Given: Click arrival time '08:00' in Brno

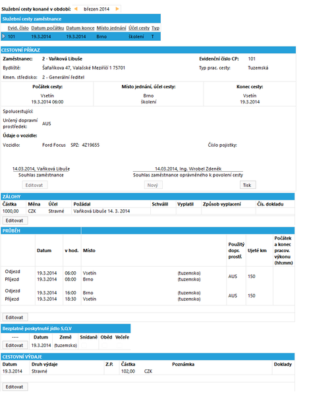Looking at the screenshot, I should tap(71, 279).
